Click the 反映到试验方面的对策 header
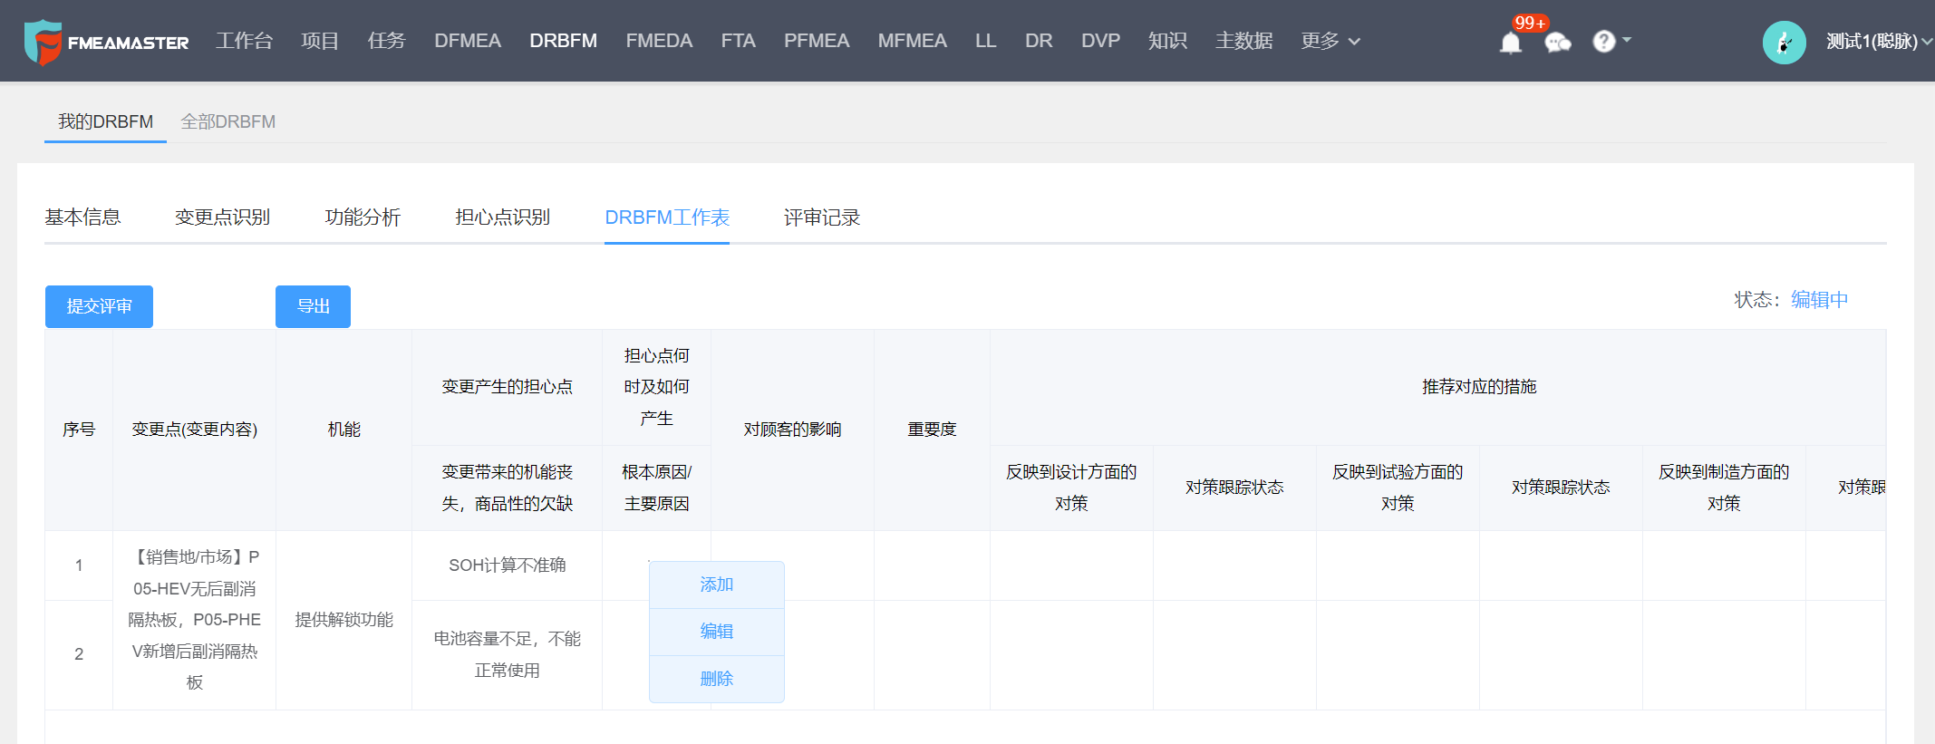The image size is (1935, 744). (1398, 488)
